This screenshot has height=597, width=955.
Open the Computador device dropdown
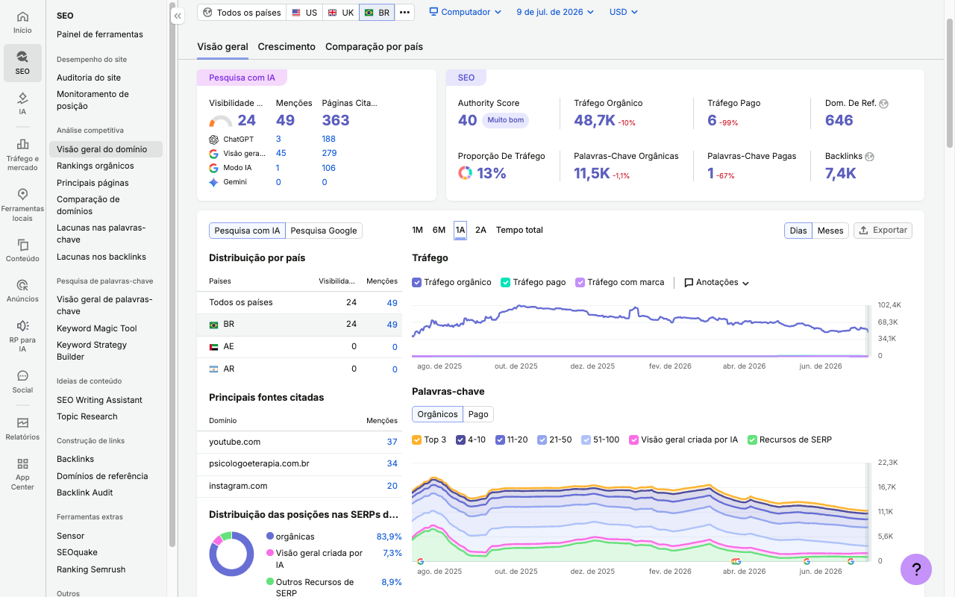click(465, 12)
